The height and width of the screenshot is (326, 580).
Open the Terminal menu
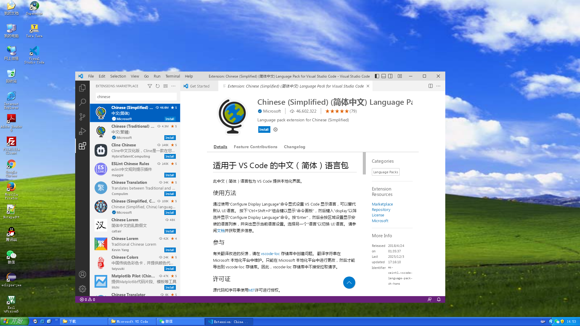click(172, 76)
